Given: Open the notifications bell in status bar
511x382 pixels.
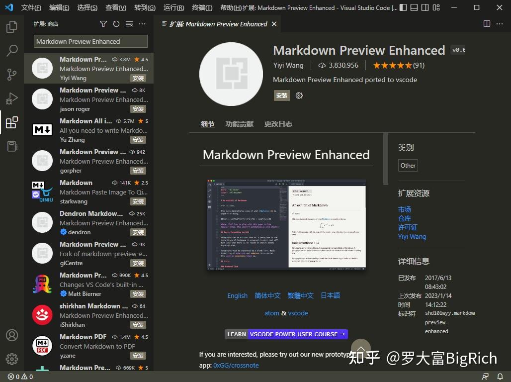Looking at the screenshot, I should point(500,377).
